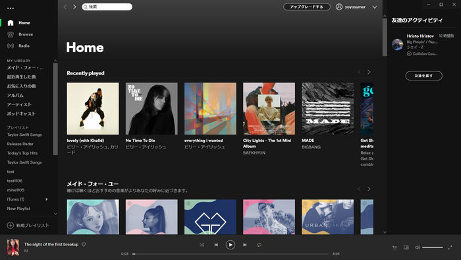Switch to full screen view
Image resolution: width=461 pixels, height=260 pixels.
450,247
